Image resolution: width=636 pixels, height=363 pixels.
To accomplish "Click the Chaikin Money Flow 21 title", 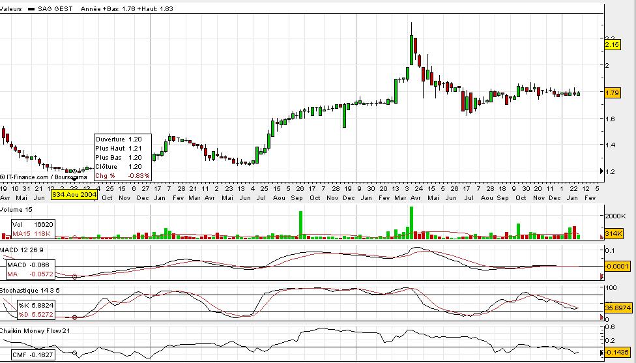I will (x=35, y=331).
